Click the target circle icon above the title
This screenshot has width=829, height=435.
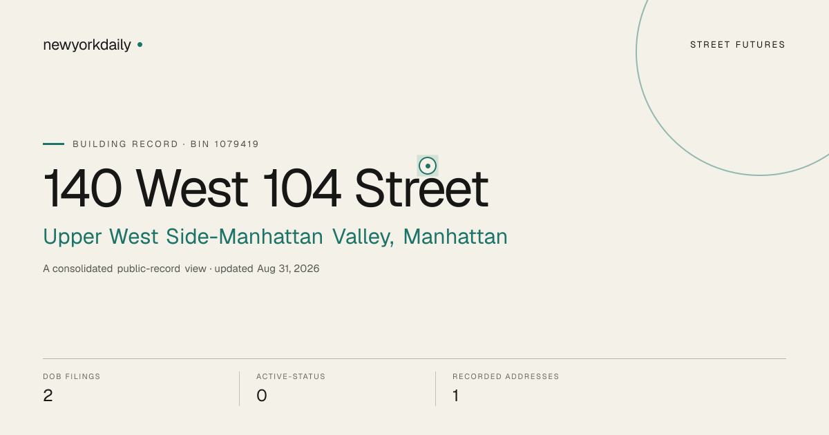click(428, 166)
